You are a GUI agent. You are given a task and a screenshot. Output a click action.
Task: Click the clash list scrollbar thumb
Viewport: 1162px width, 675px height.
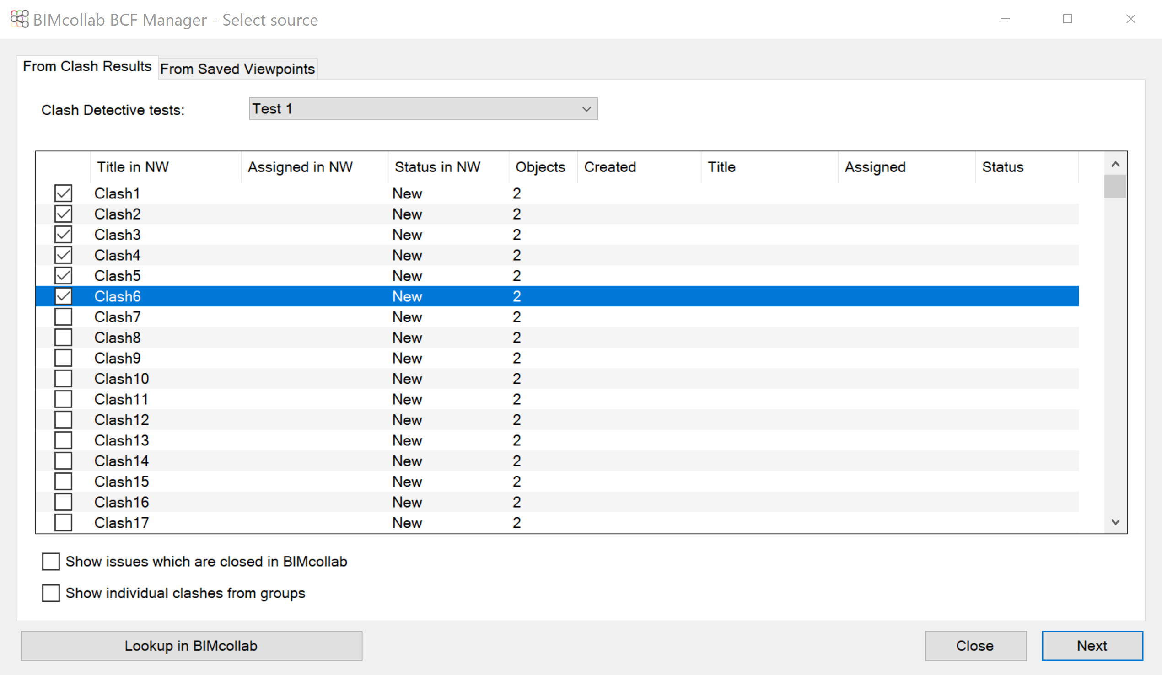tap(1115, 186)
